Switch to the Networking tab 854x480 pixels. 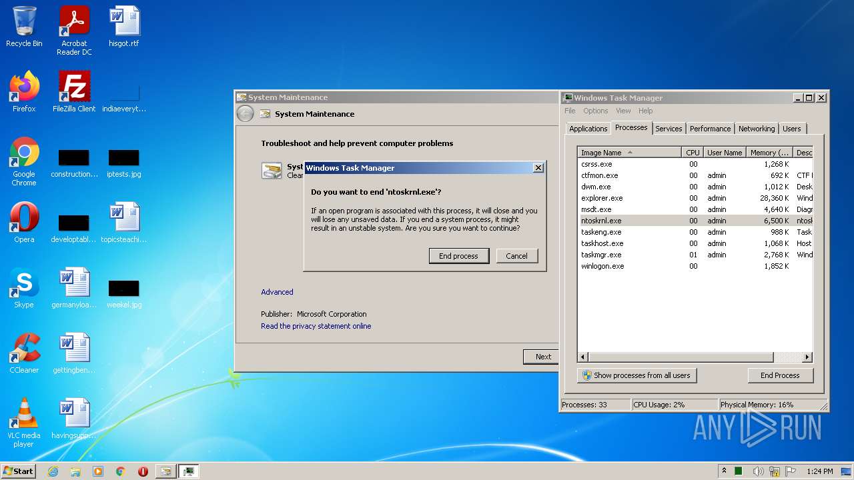[757, 129]
